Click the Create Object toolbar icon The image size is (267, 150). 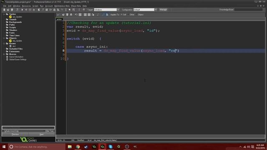[x=70, y=10]
